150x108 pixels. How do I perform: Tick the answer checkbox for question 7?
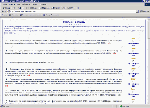(133, 102)
